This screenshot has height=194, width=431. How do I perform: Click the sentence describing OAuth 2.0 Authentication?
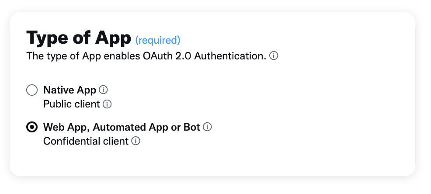[146, 56]
